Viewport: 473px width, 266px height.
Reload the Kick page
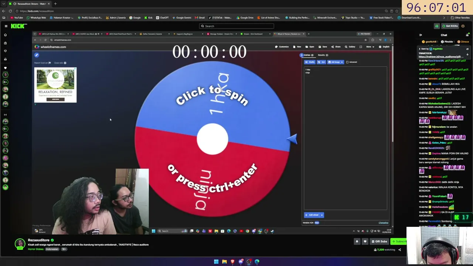[10, 11]
